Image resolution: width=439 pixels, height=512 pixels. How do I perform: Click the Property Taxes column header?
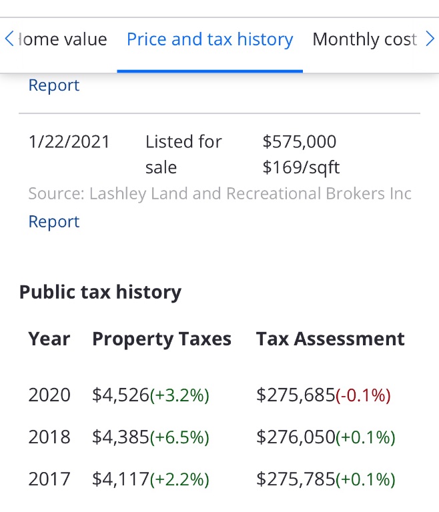click(x=161, y=339)
